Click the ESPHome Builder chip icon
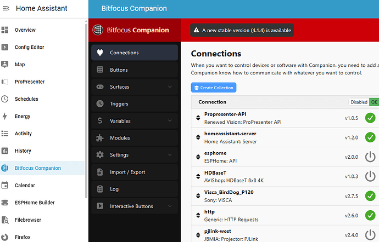This screenshot has height=242, width=379. click(5, 203)
